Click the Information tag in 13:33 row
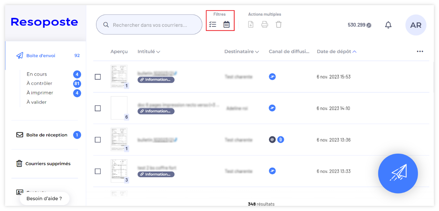Image resolution: width=439 pixels, height=211 pixels. pyautogui.click(x=156, y=174)
